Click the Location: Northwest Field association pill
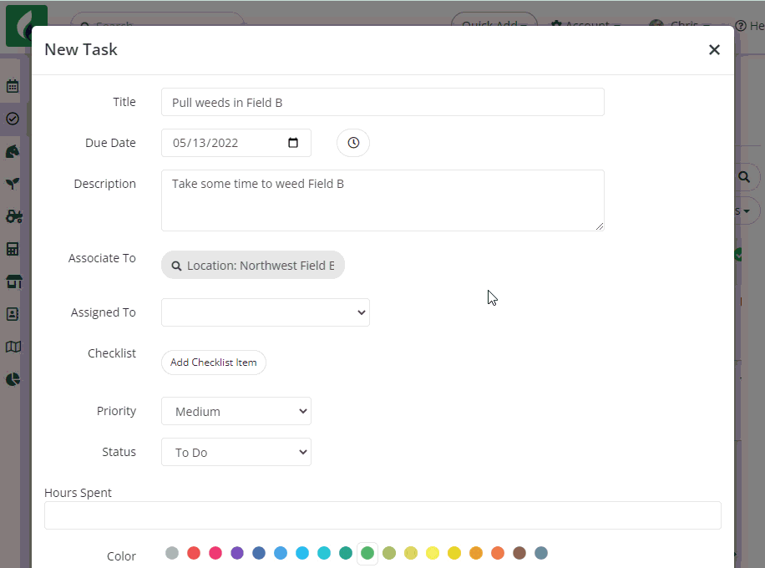The width and height of the screenshot is (765, 568). 253,265
